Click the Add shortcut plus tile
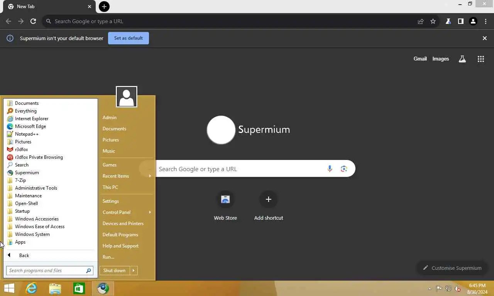Viewport: 494px width, 296px height. (x=269, y=206)
